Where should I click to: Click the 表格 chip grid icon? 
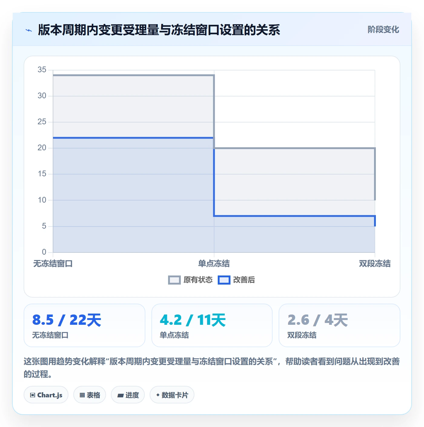click(x=82, y=395)
